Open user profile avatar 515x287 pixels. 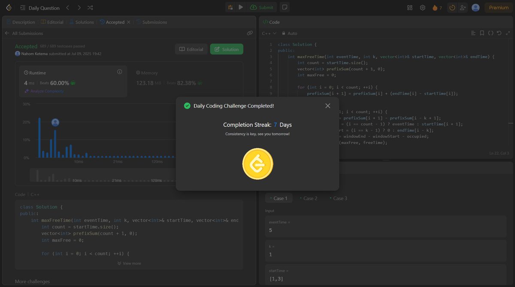pos(476,8)
